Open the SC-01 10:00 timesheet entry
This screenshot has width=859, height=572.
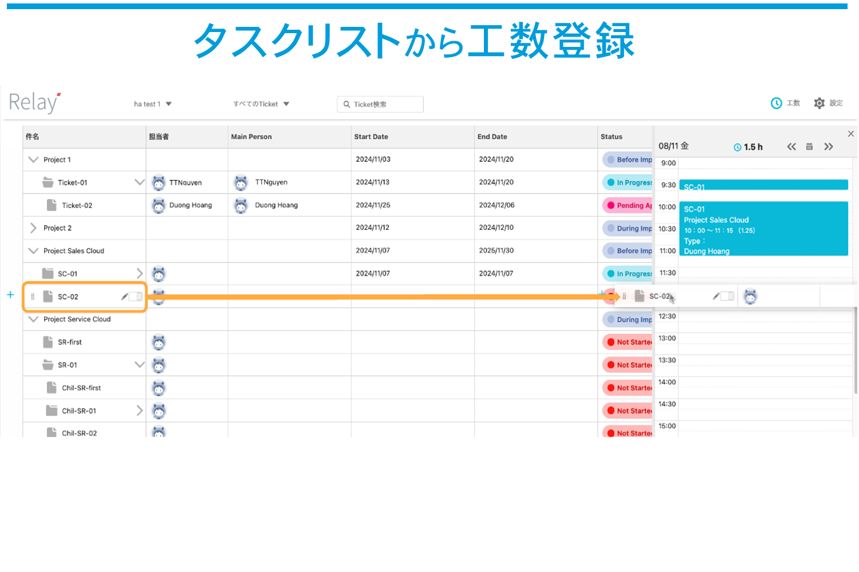[x=763, y=229]
